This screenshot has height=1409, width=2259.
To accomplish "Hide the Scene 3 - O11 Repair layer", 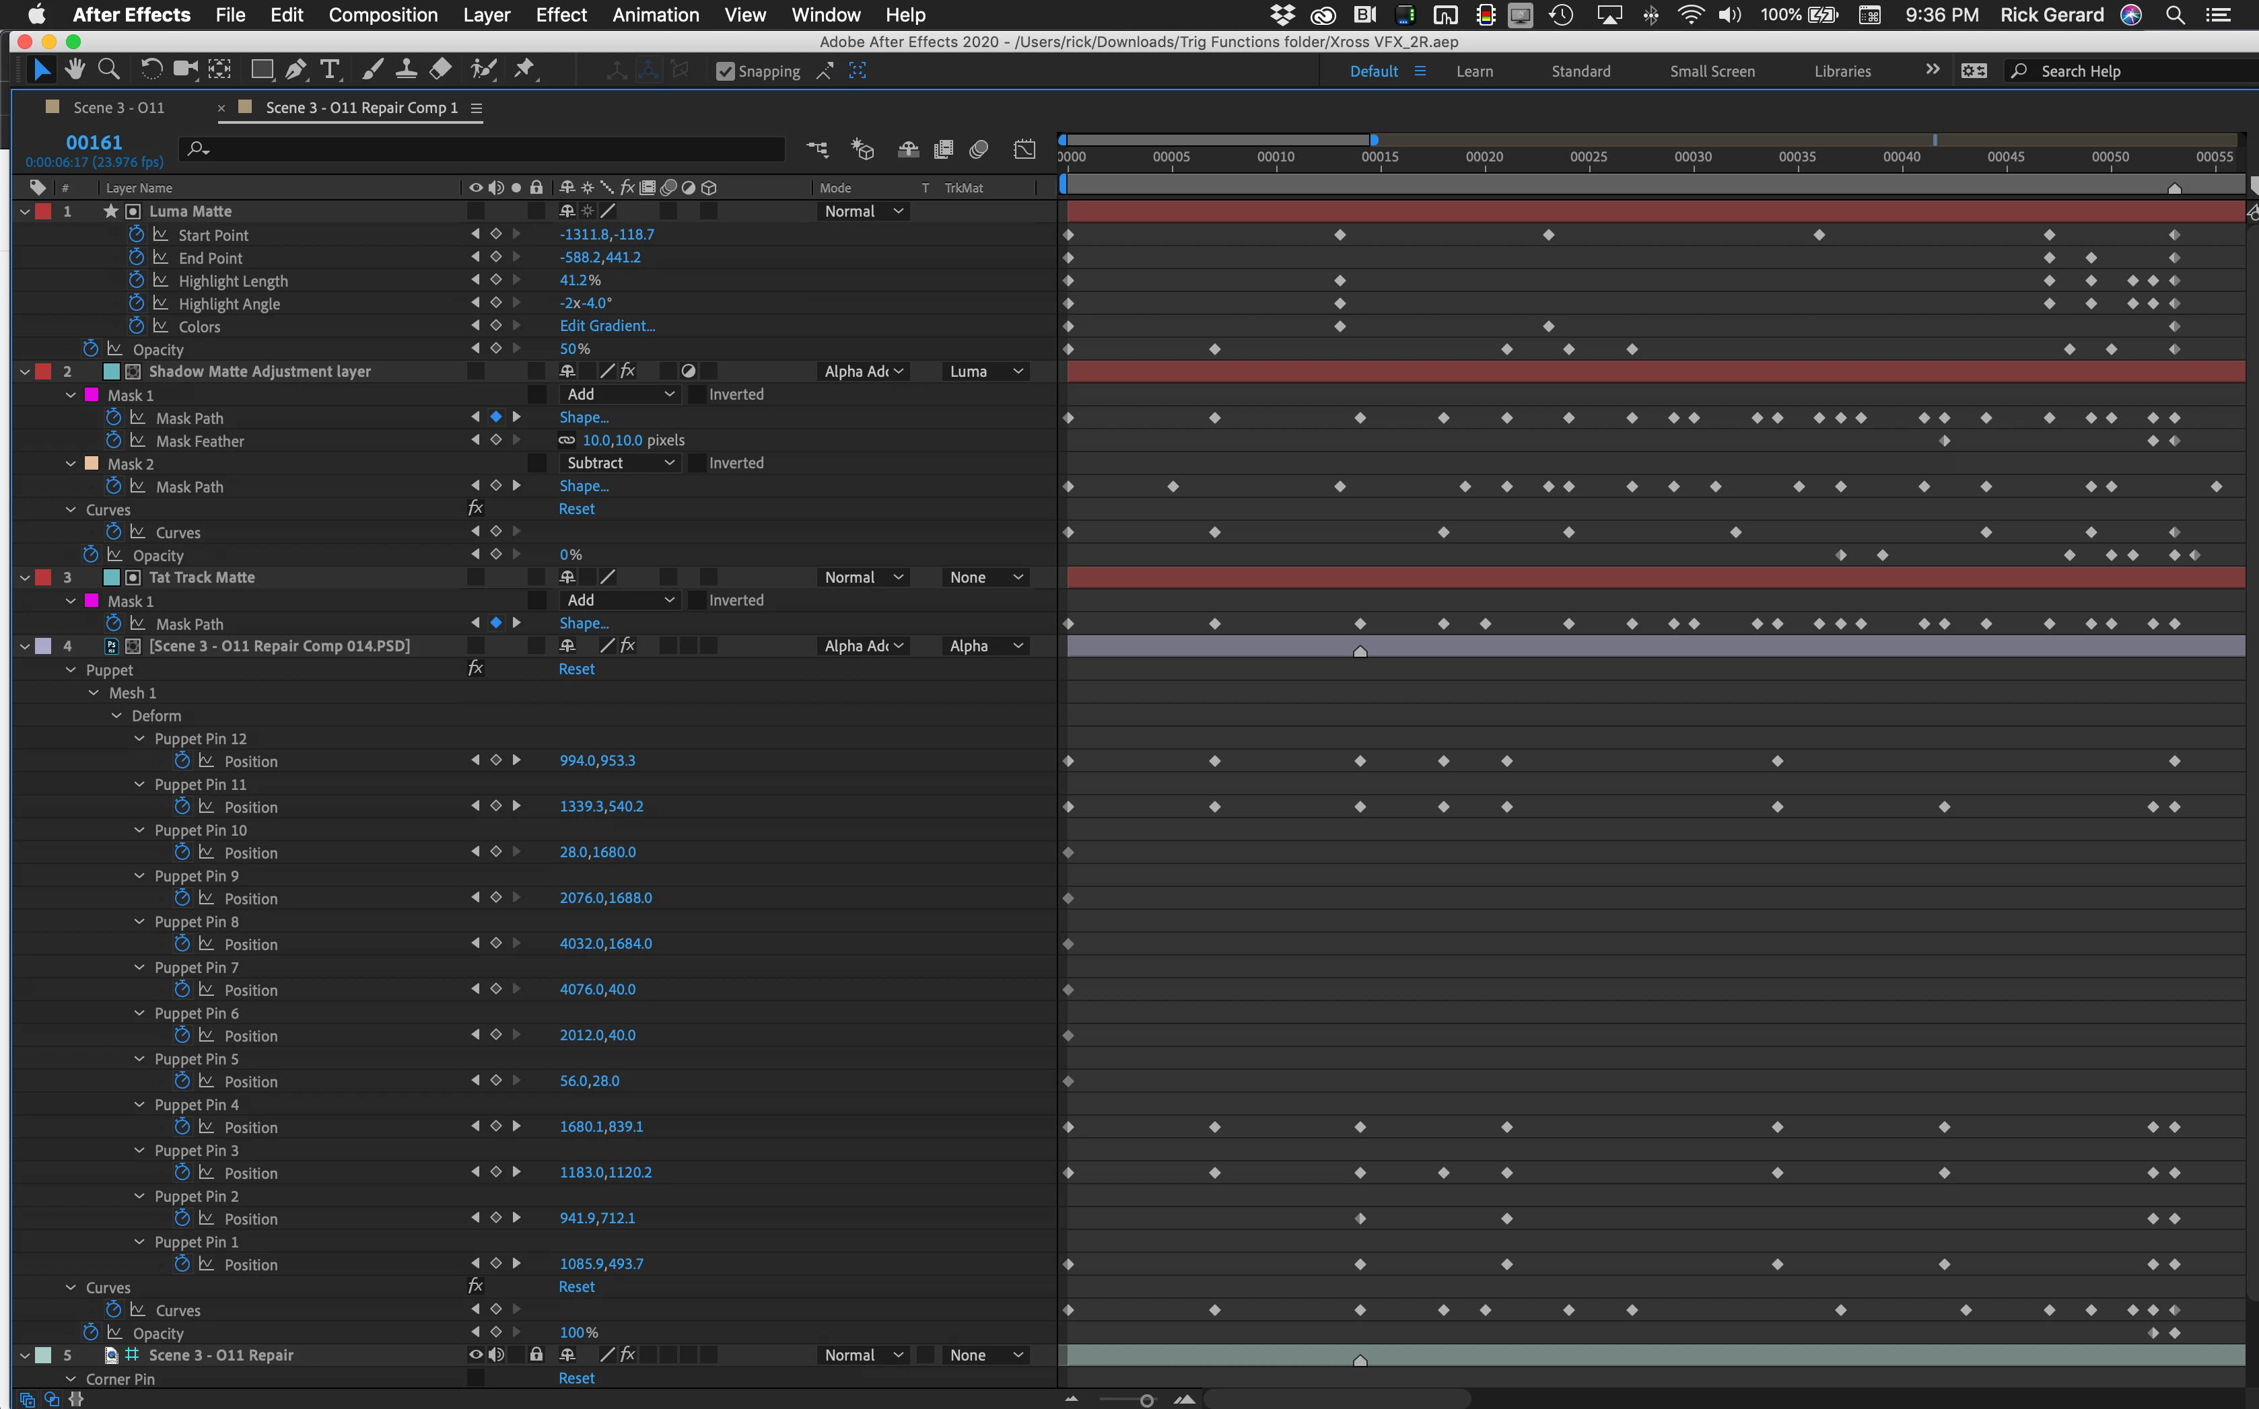I will click(475, 1355).
